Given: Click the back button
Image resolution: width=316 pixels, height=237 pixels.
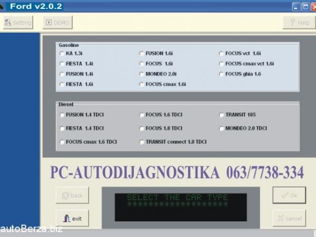Looking at the screenshot, I should (72, 195).
